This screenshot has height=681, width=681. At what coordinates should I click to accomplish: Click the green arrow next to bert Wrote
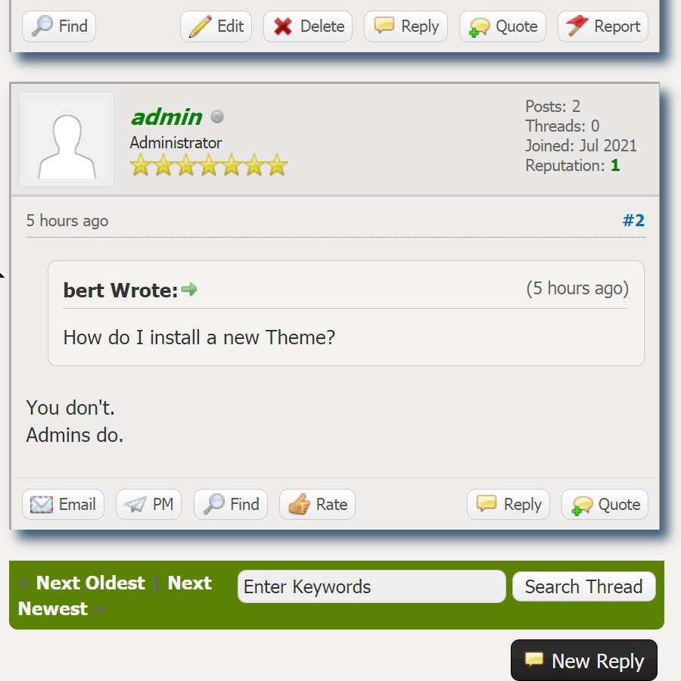(189, 289)
